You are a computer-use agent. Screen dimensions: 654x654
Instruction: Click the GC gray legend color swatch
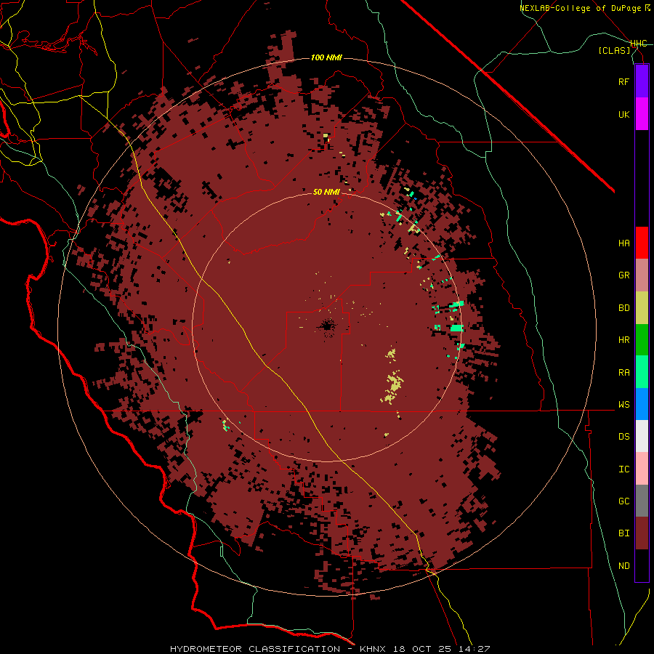coord(642,501)
